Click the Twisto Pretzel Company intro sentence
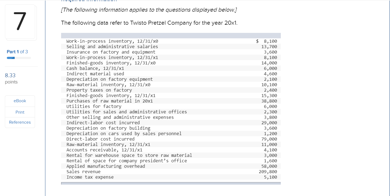Viewport: 390px width, 196px height. 149,23
